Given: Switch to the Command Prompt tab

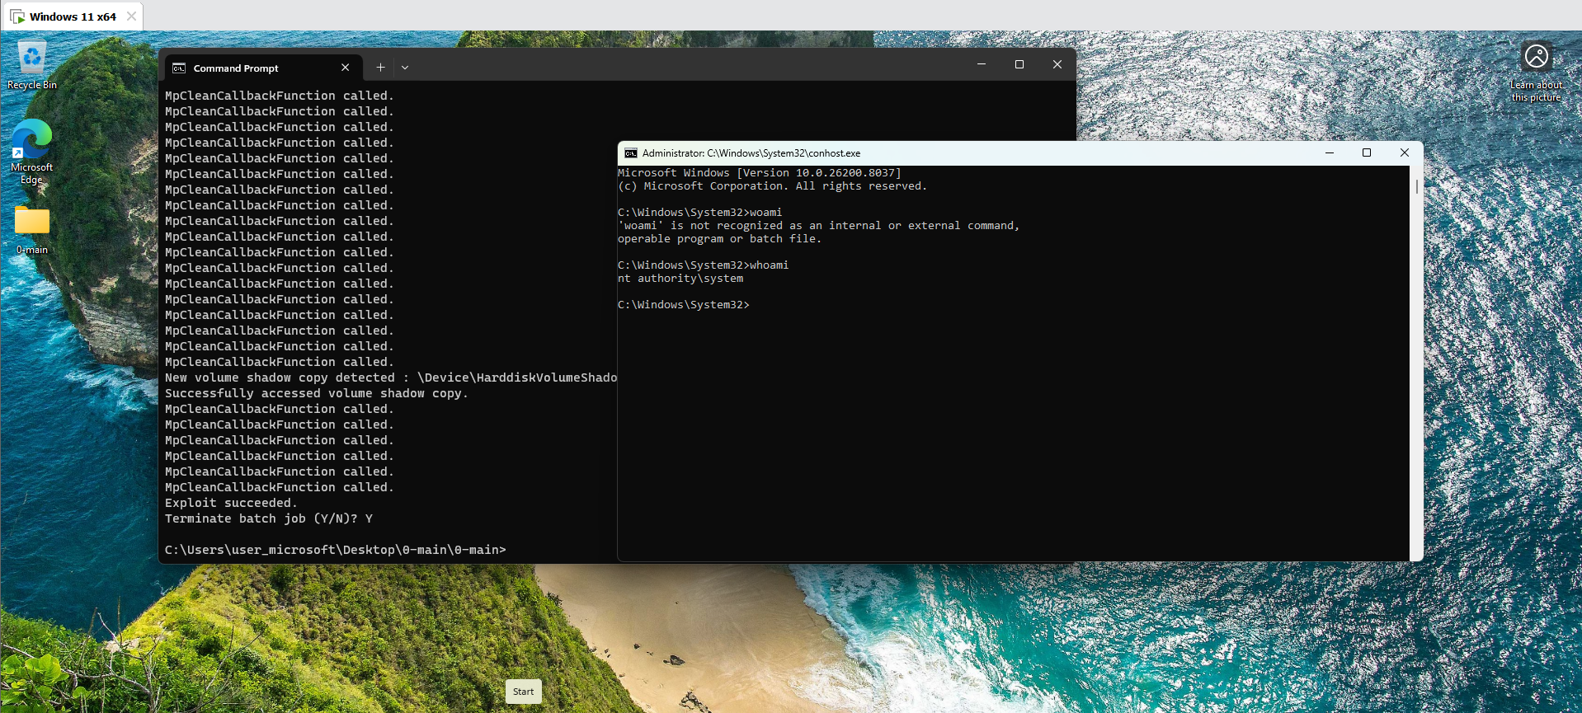Looking at the screenshot, I should point(262,68).
